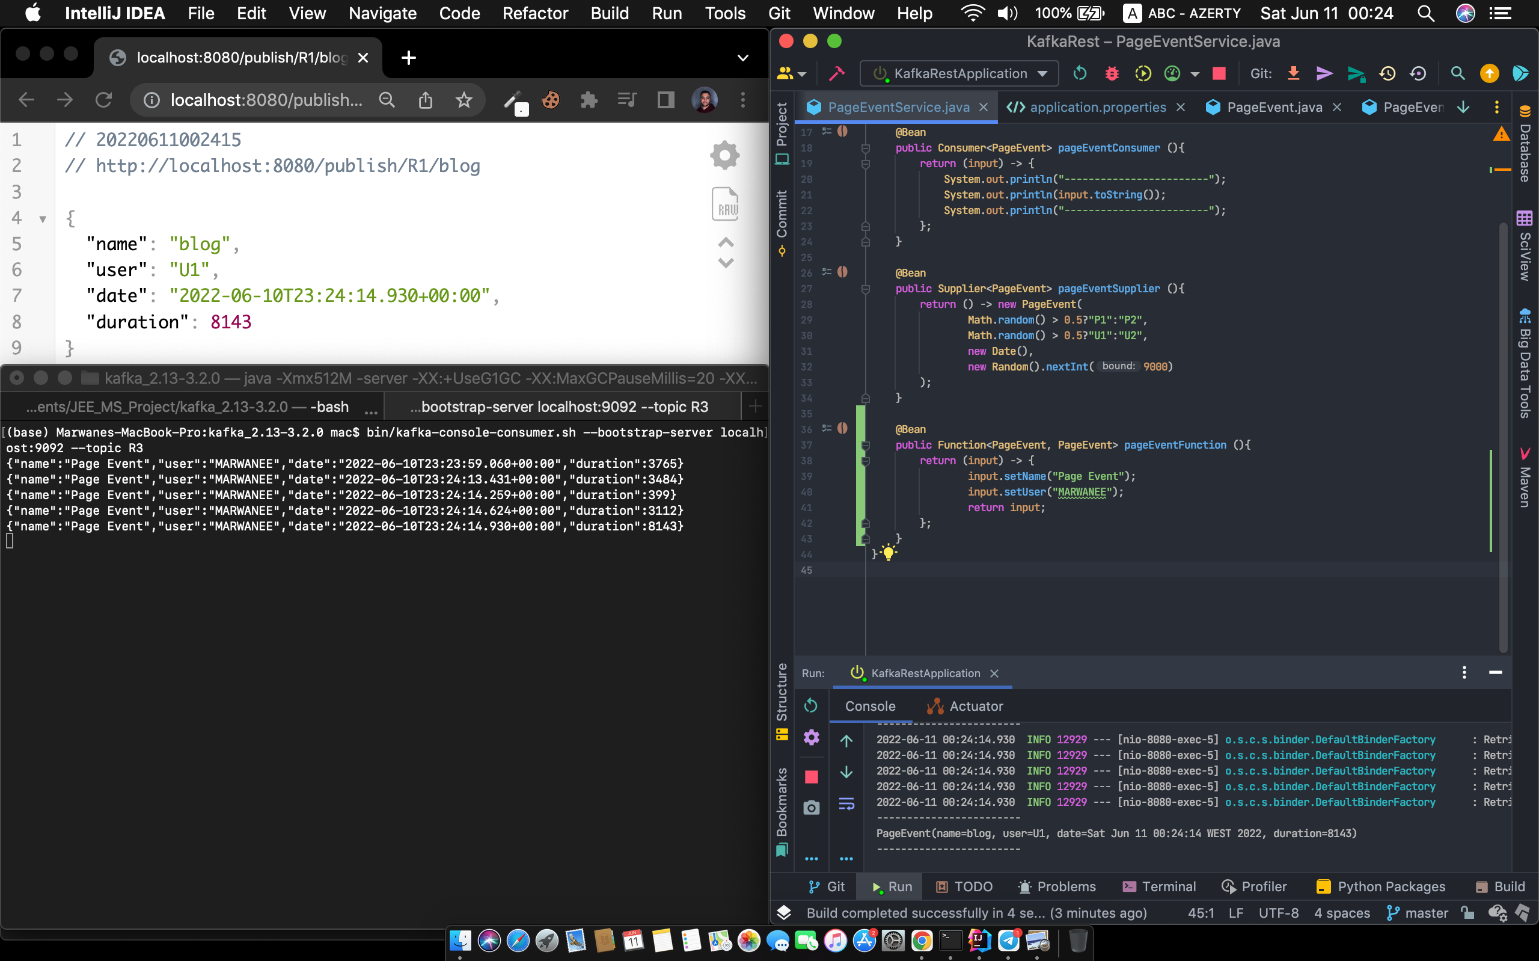The width and height of the screenshot is (1539, 961).
Task: Stop the running KafkaRestApplication from toolbar
Action: coord(1218,74)
